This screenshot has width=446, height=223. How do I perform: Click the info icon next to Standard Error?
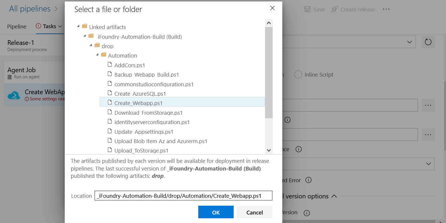(x=308, y=180)
